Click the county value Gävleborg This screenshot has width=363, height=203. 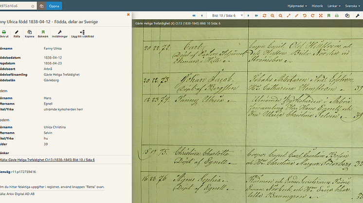51,80
